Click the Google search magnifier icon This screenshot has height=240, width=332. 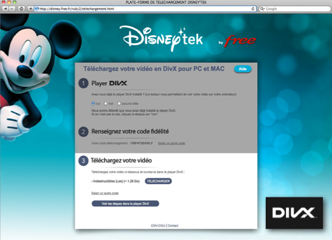(x=262, y=9)
